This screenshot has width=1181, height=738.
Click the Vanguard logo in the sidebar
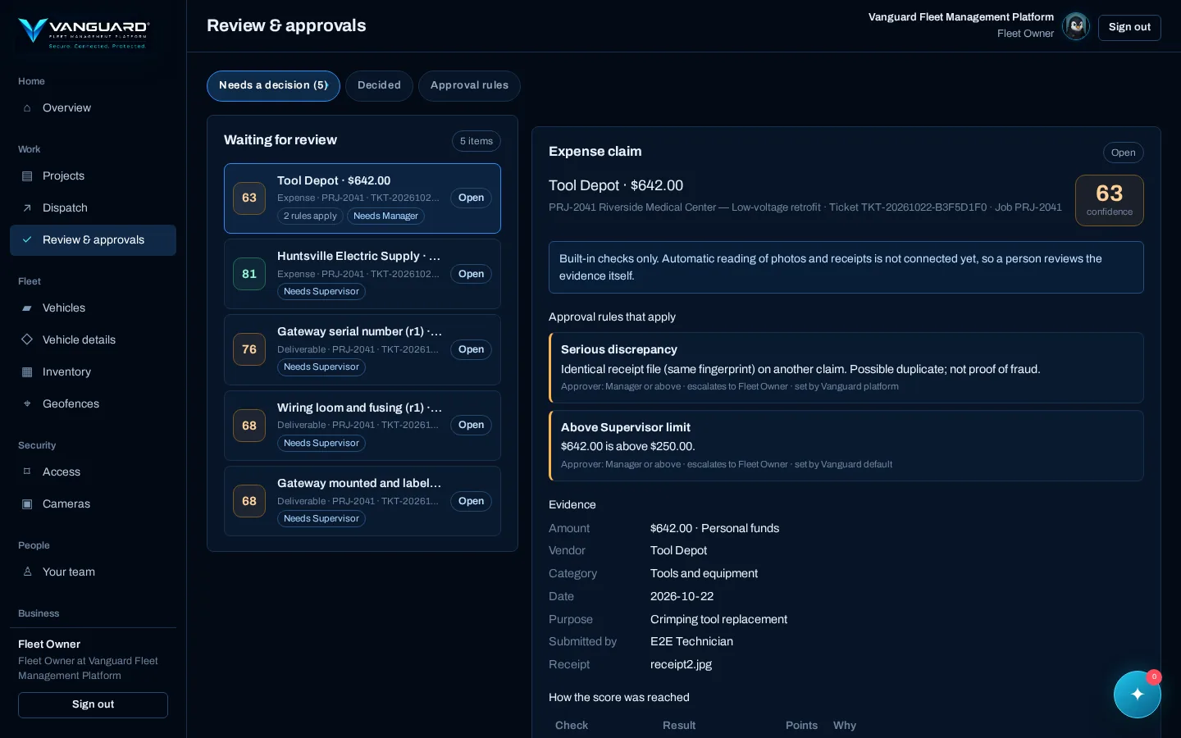84,33
